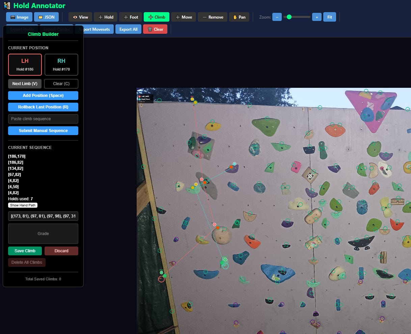The width and height of the screenshot is (411, 334).
Task: Select the Remove tool
Action: [x=213, y=17]
